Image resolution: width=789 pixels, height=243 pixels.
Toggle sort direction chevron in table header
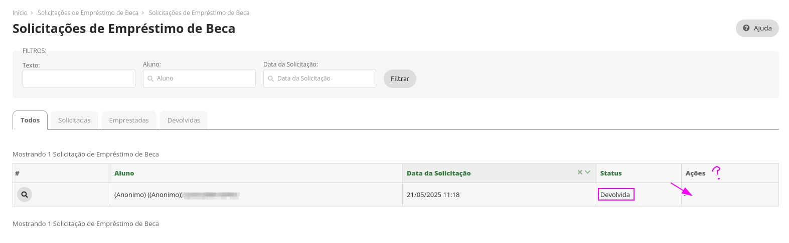[588, 172]
